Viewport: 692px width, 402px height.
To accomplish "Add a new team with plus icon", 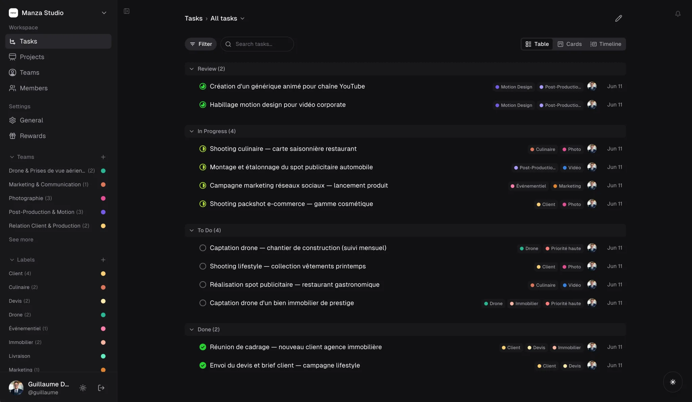I will 103,157.
